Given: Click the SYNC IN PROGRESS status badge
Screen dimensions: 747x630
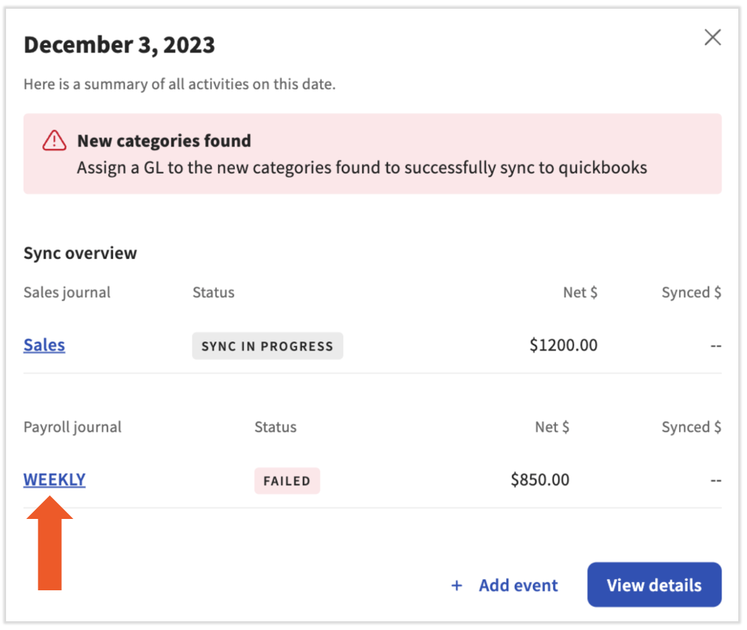Looking at the screenshot, I should coord(267,346).
